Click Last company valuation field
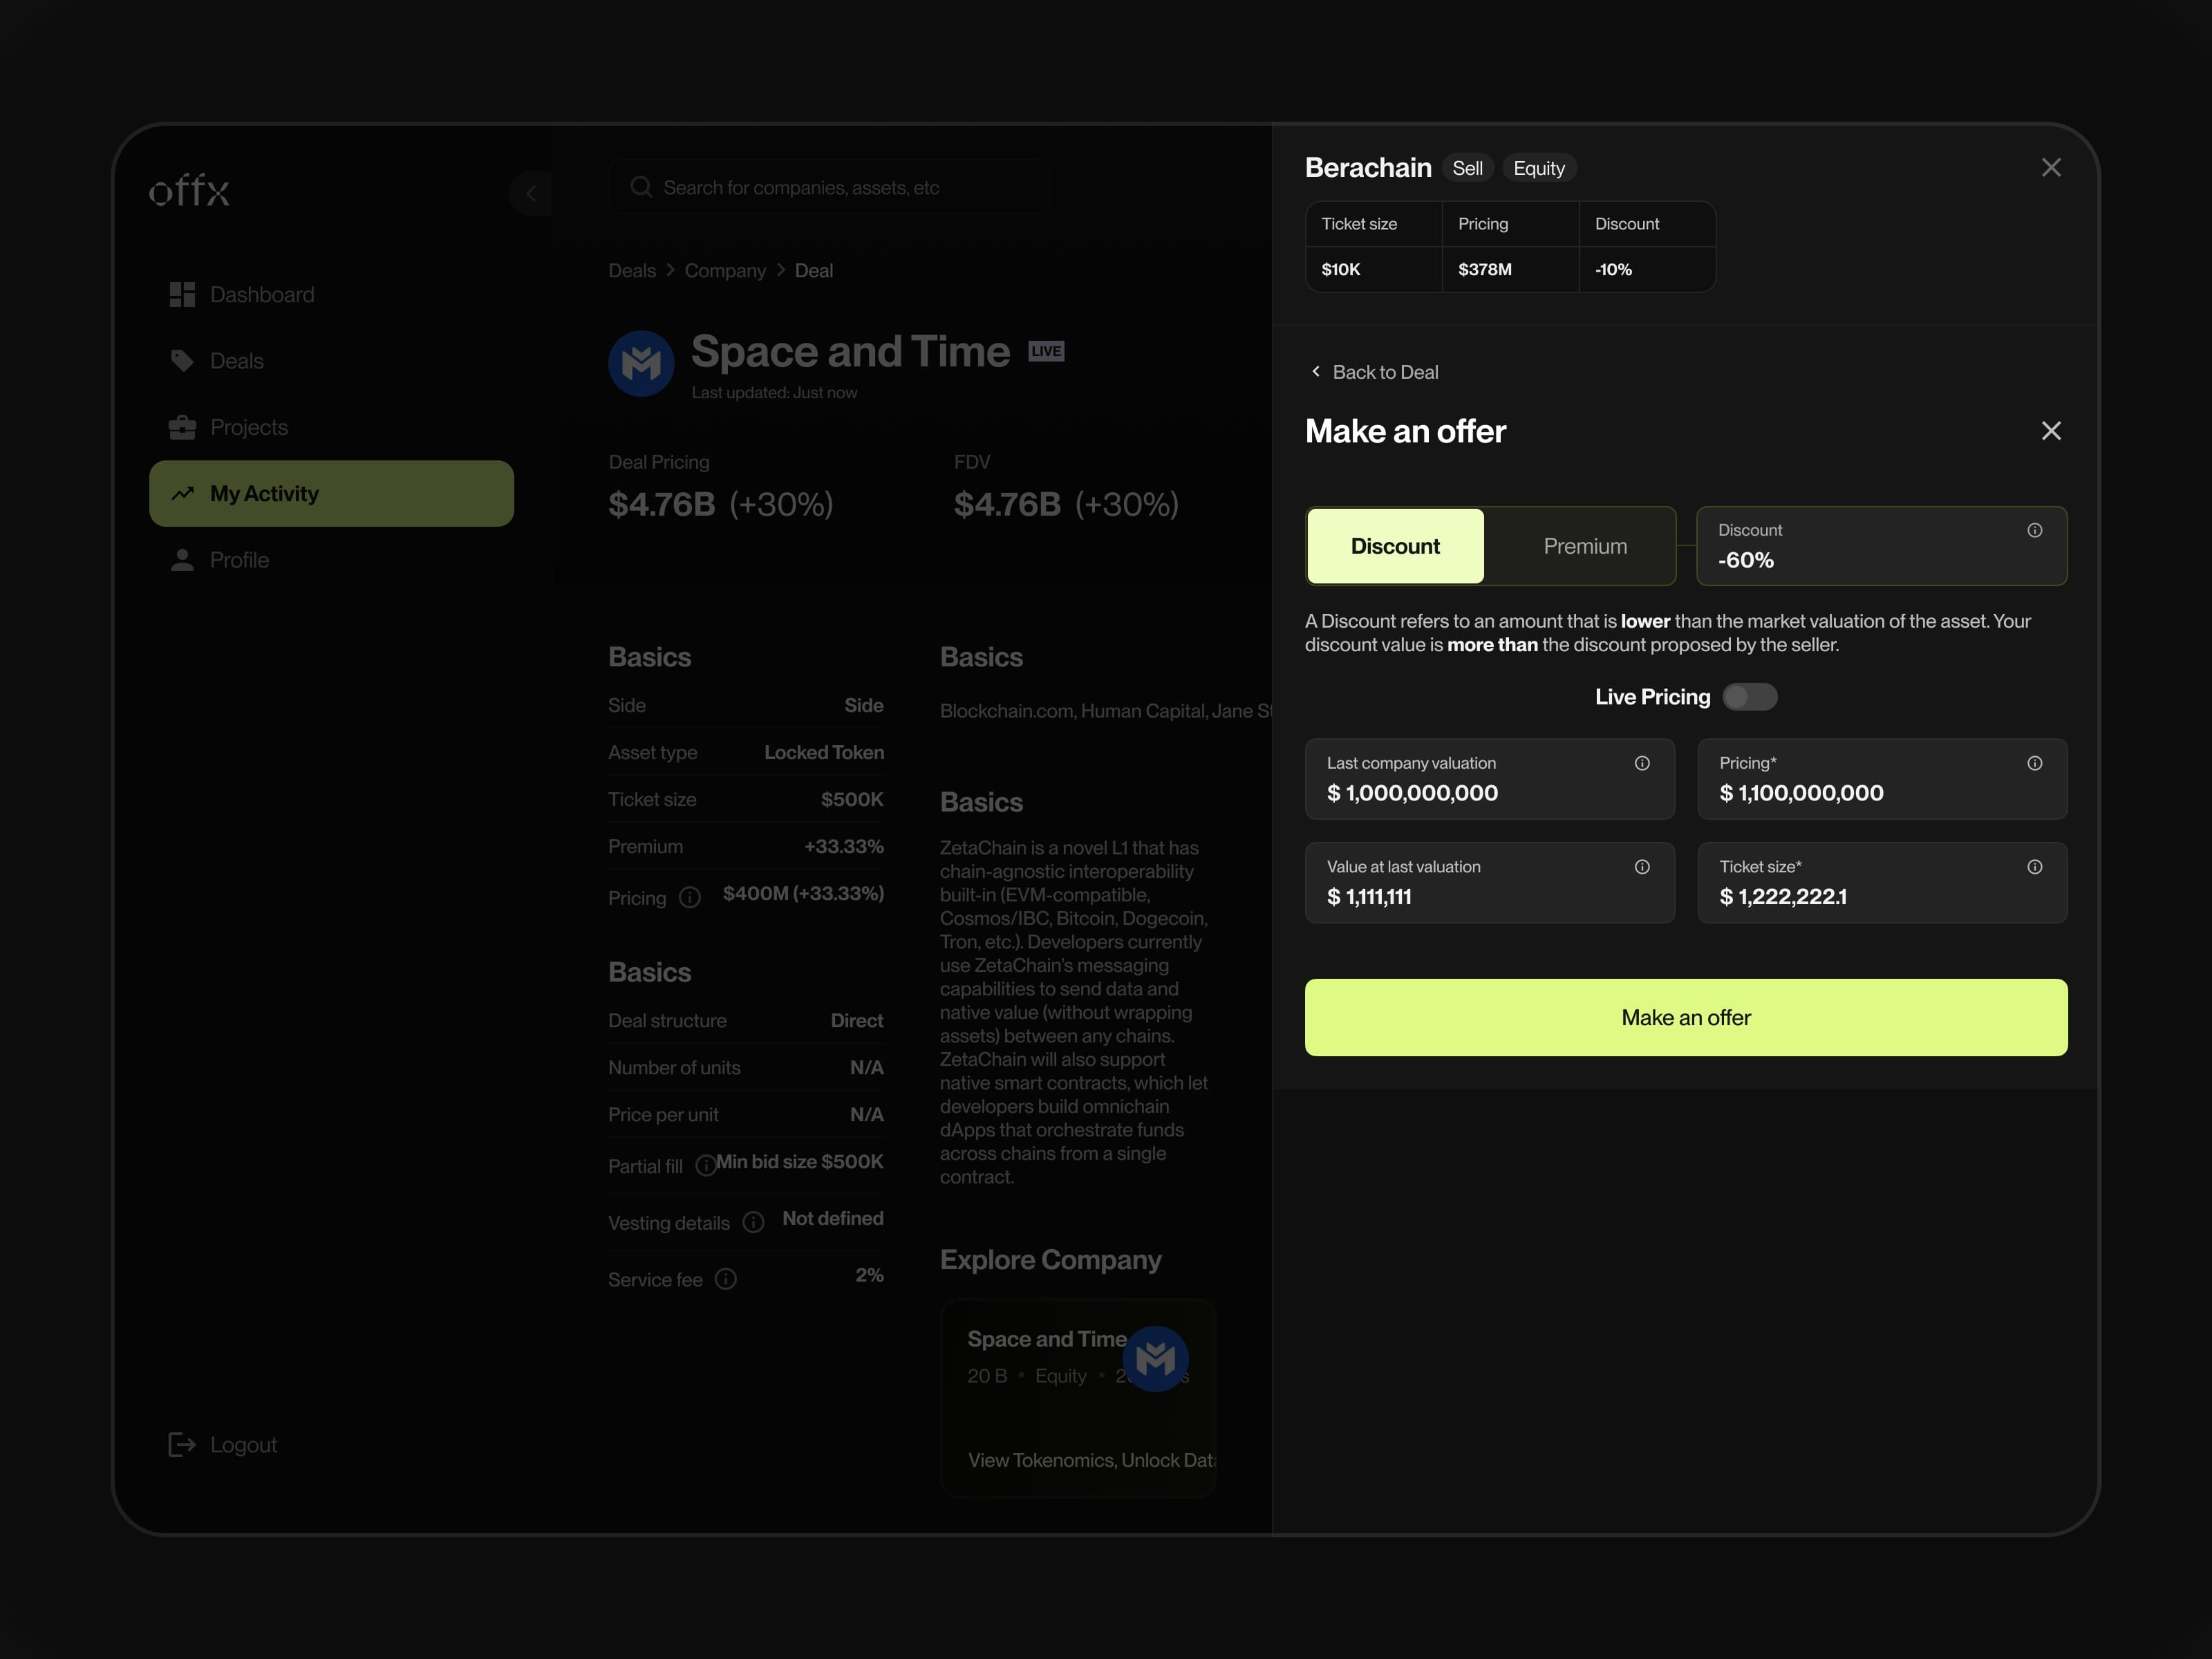The width and height of the screenshot is (2212, 1659). [1489, 779]
